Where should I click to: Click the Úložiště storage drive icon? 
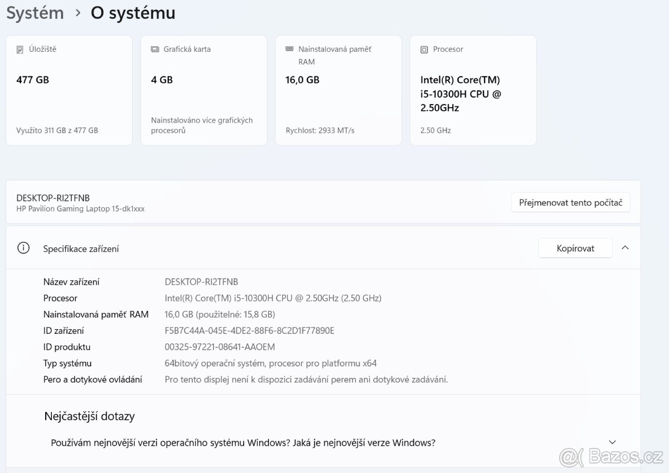(20, 49)
